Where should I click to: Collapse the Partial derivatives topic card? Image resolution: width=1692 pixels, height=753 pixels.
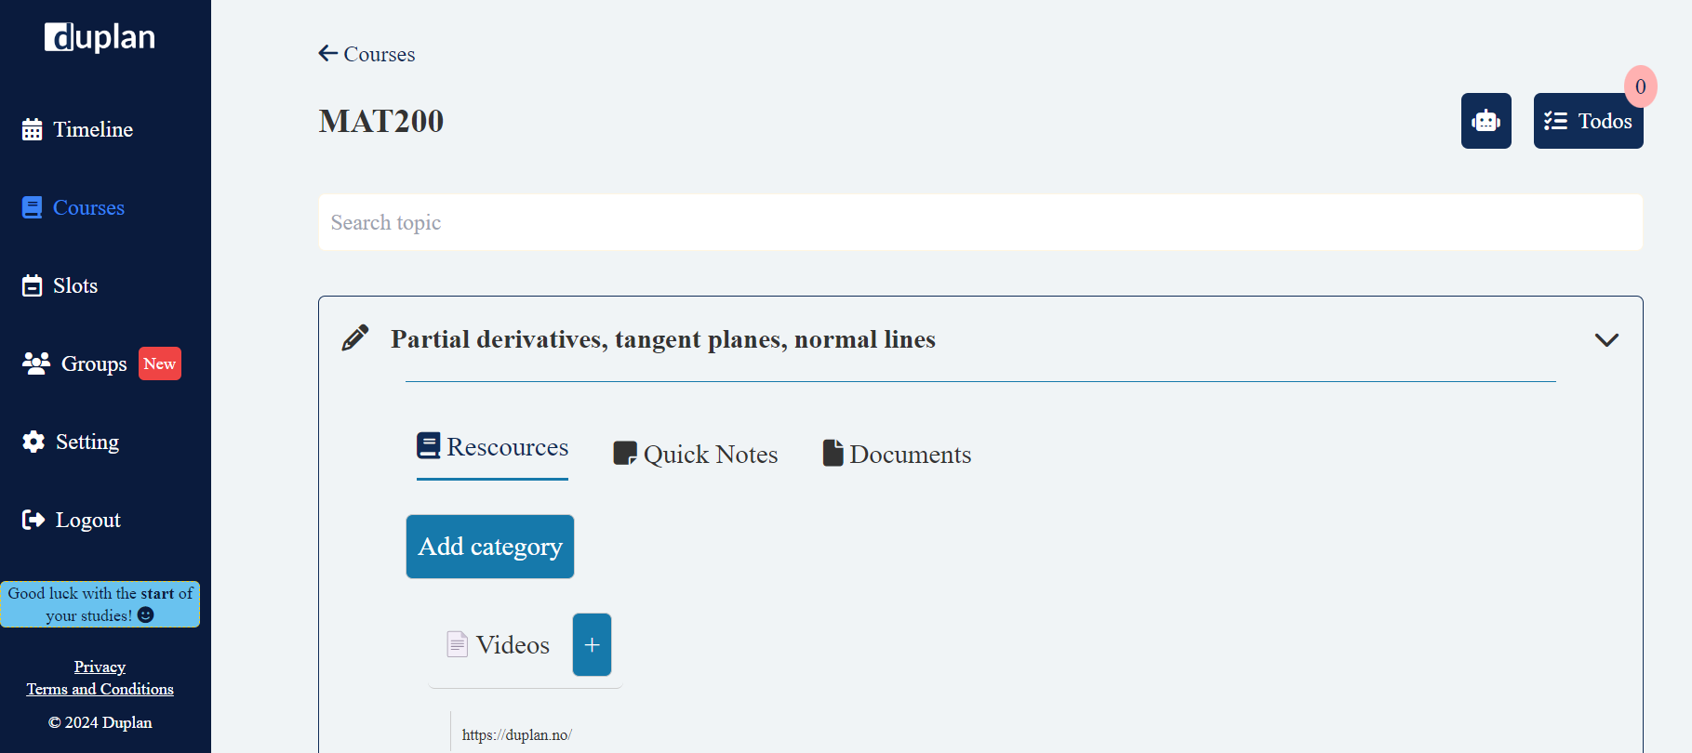click(1606, 340)
